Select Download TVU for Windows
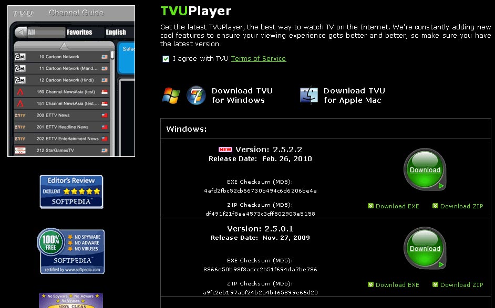495x308 pixels. tap(242, 95)
